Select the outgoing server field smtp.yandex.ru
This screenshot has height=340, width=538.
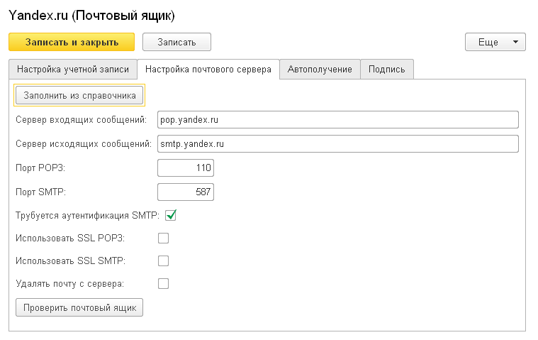click(x=338, y=143)
